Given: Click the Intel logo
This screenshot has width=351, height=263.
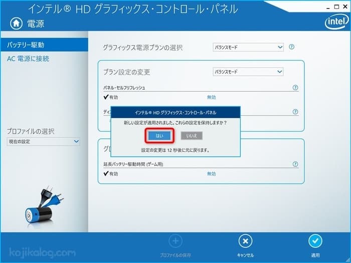Looking at the screenshot, I should [x=337, y=23].
